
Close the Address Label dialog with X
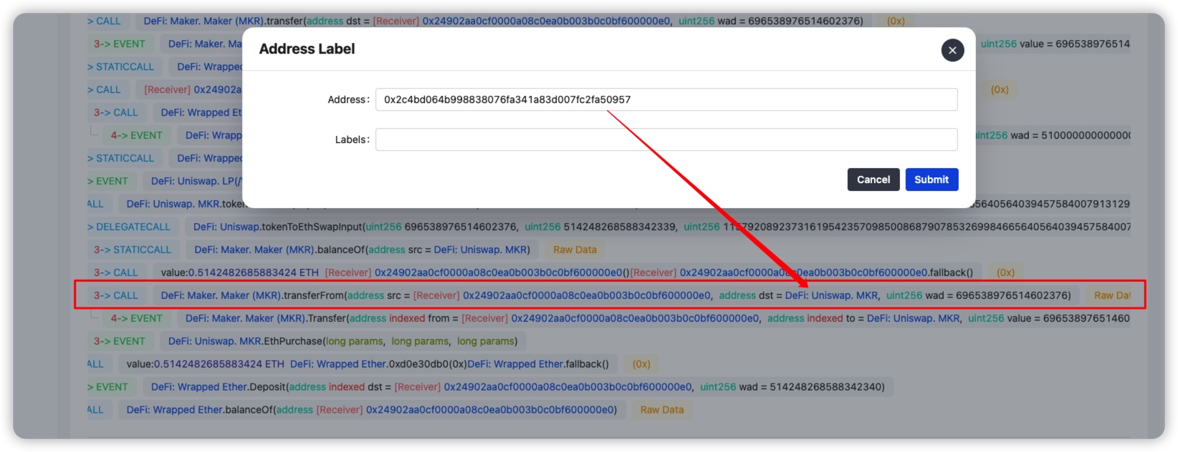[952, 50]
